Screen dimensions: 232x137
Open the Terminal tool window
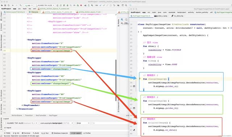pyautogui.click(x=26, y=133)
